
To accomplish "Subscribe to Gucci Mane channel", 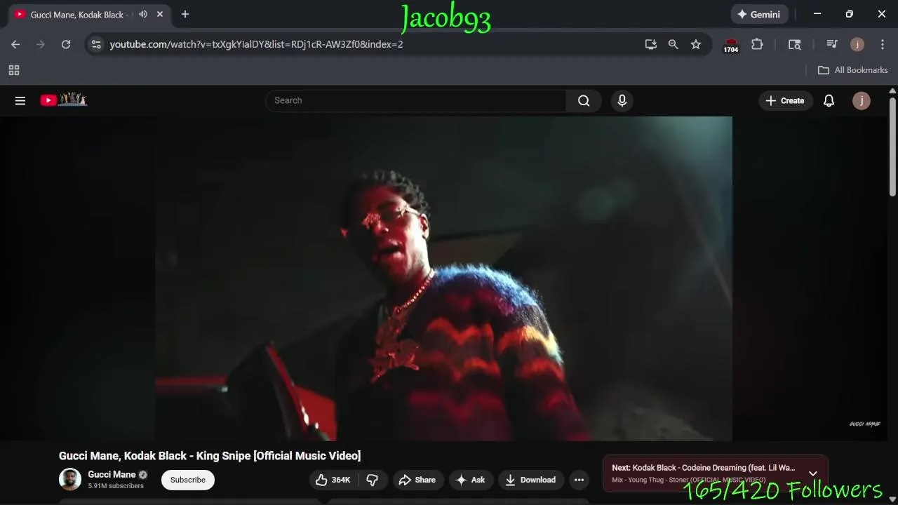I will point(188,480).
